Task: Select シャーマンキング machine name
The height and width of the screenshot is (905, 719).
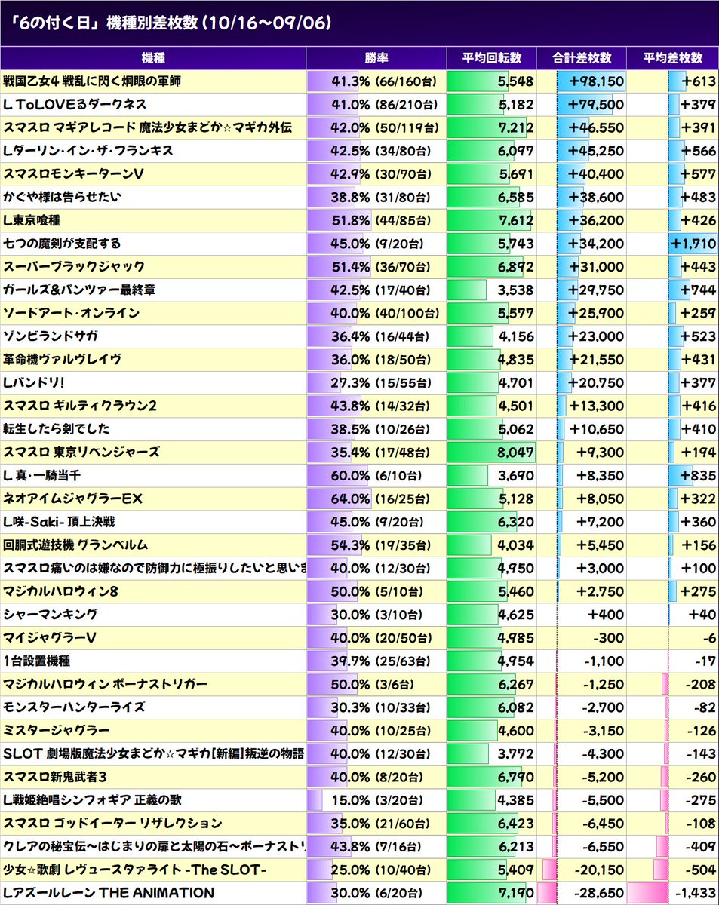Action: pos(51,615)
